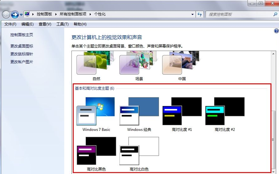Select the 中国 theme thumbnail
This screenshot has width=279, height=174.
(x=182, y=66)
